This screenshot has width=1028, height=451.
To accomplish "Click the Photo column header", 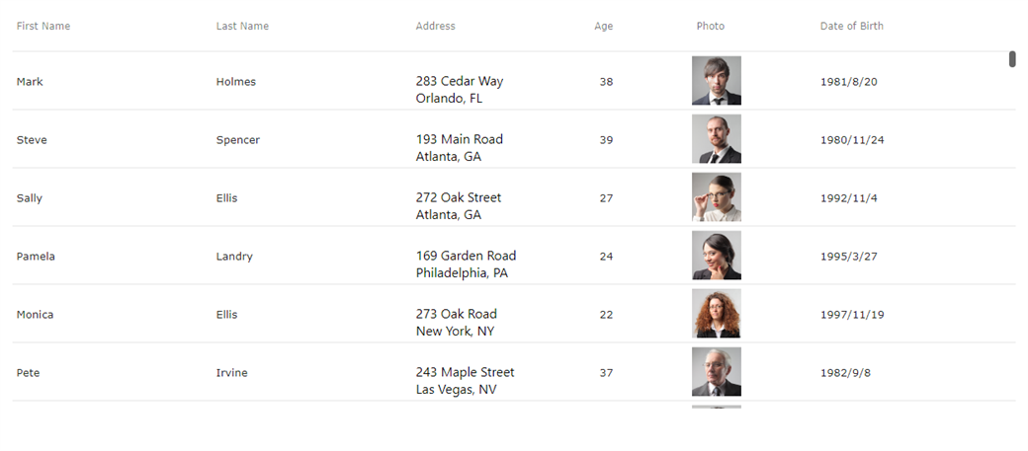I will (710, 26).
